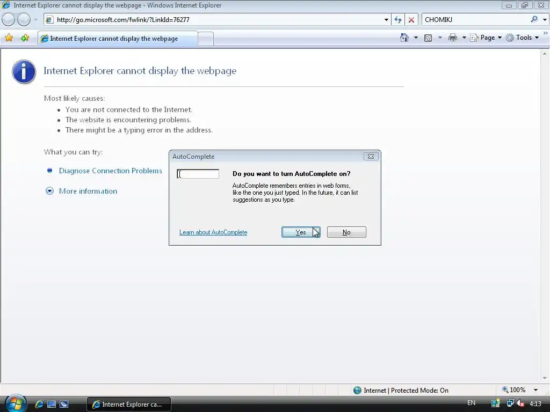Click the Add to Favorites icon
550x412 pixels.
click(x=25, y=38)
